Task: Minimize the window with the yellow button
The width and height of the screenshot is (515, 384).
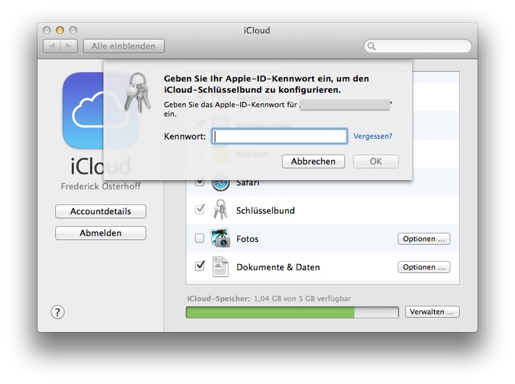Action: pyautogui.click(x=60, y=30)
